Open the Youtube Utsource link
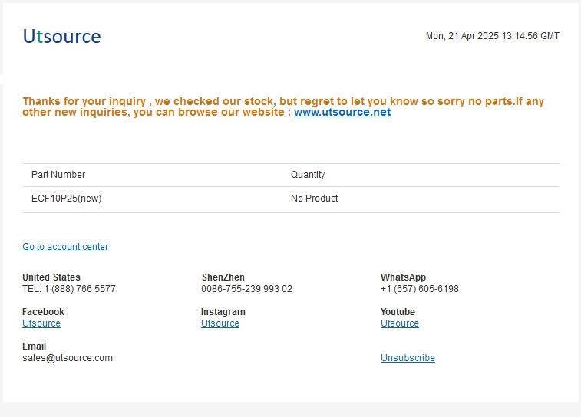Image resolution: width=581 pixels, height=417 pixels. point(399,323)
